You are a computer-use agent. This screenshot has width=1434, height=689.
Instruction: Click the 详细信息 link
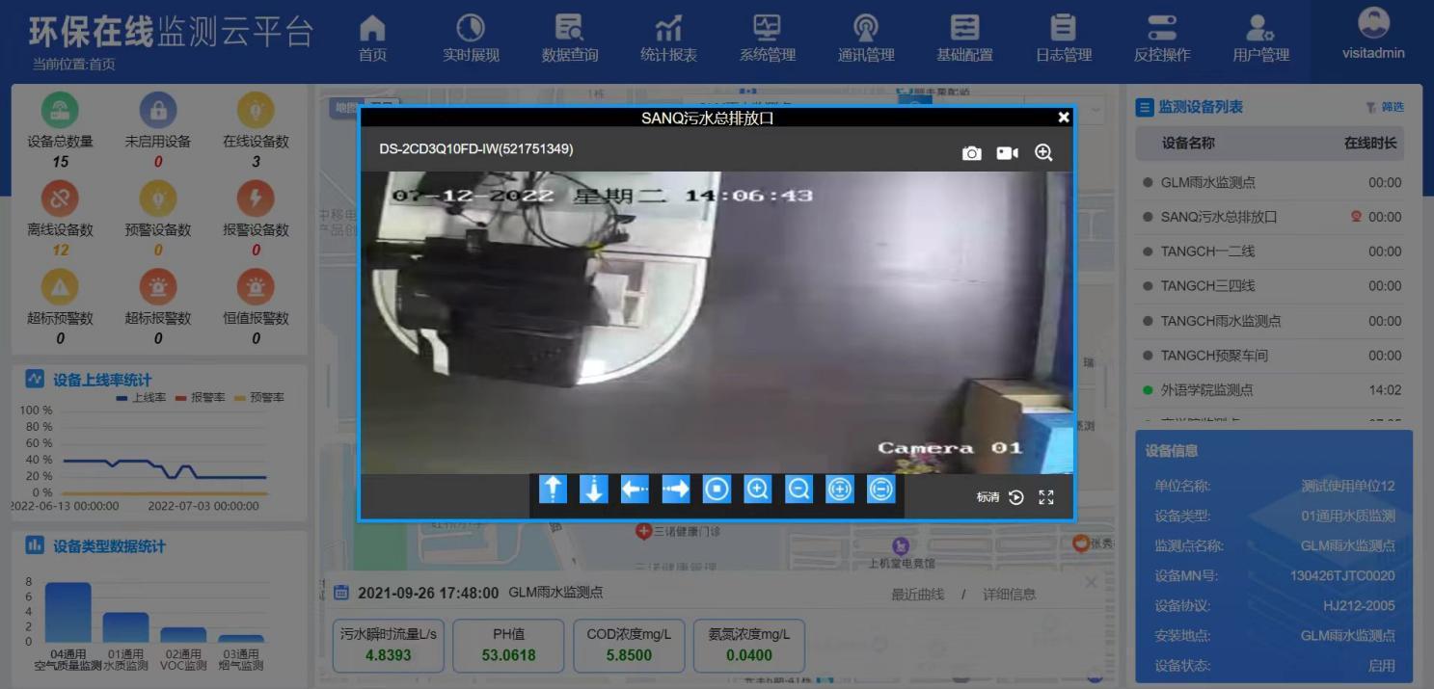click(x=1009, y=594)
